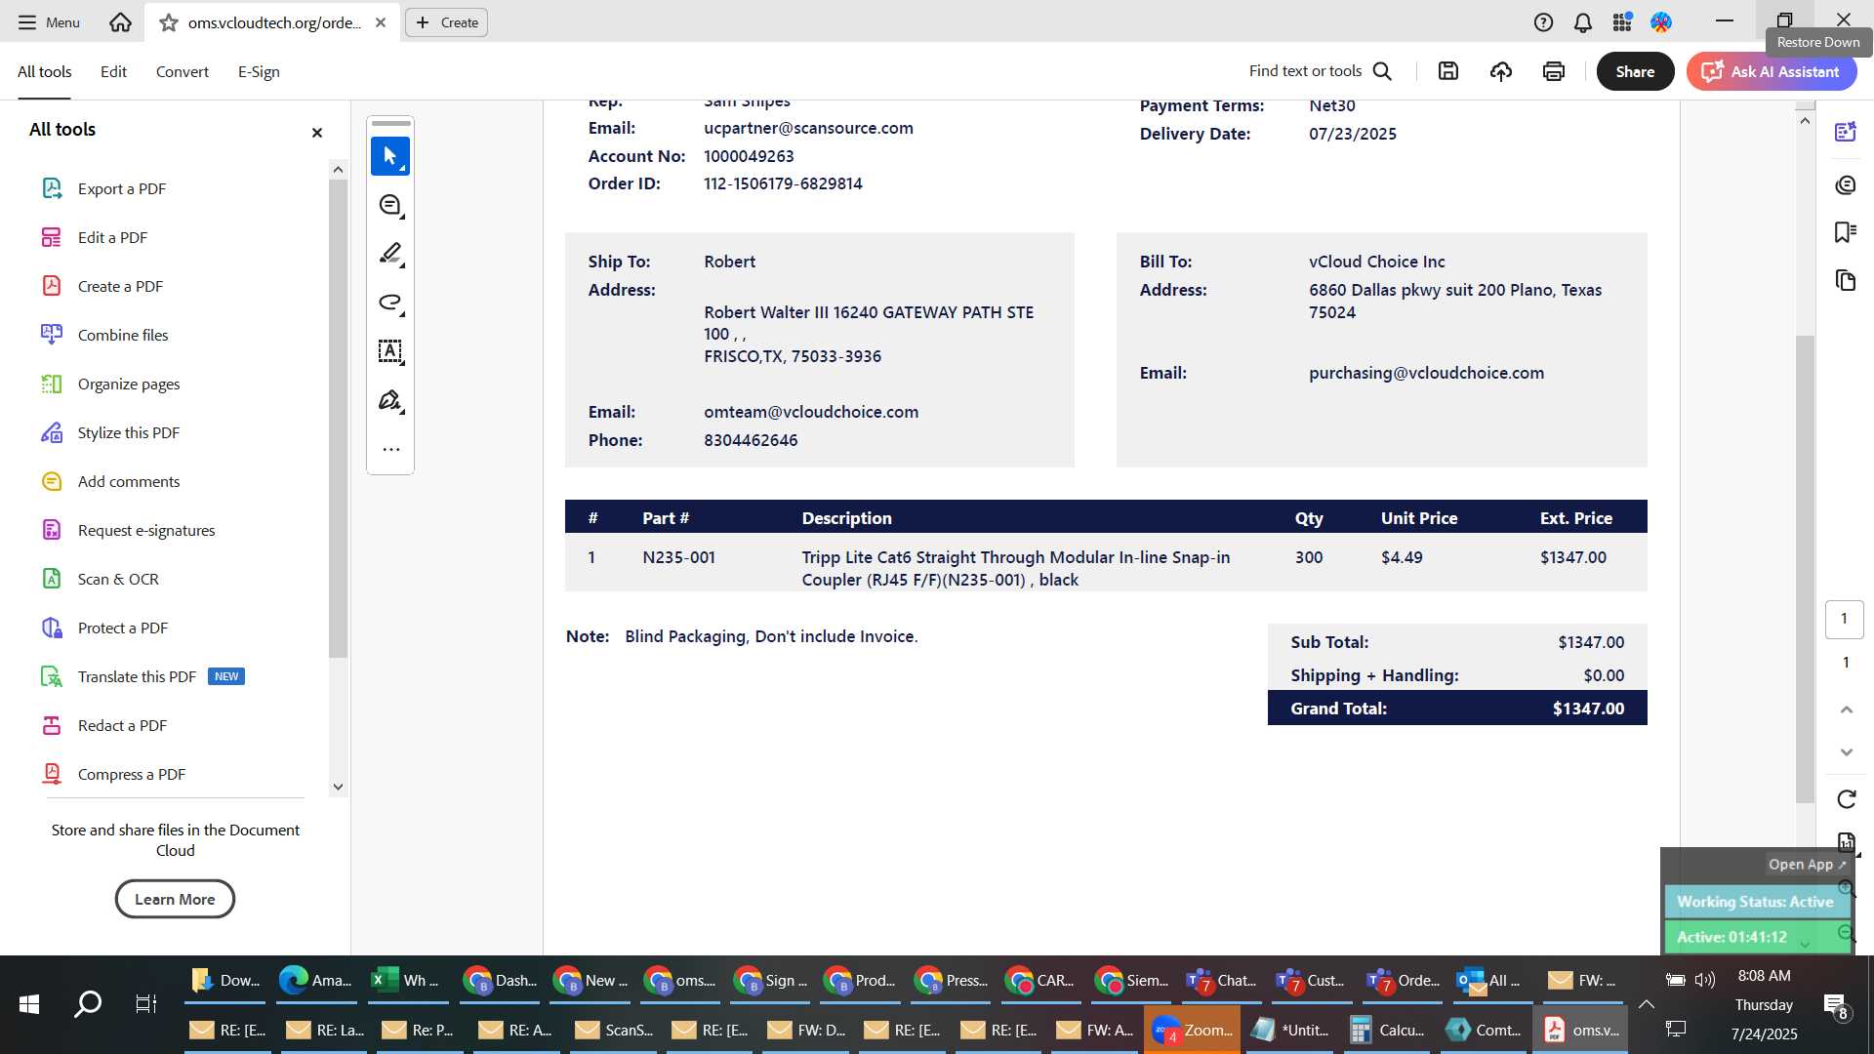
Task: Select Edit a PDF tool
Action: click(x=95, y=237)
